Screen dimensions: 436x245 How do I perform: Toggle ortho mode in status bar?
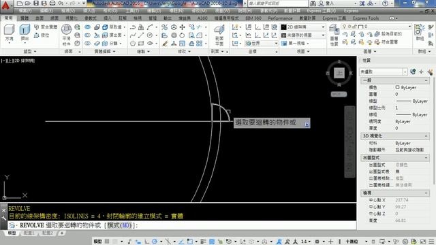(146, 242)
